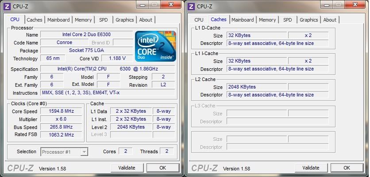Open Graphics tab in left window
Screen dimensions: 370x177
(x=125, y=20)
